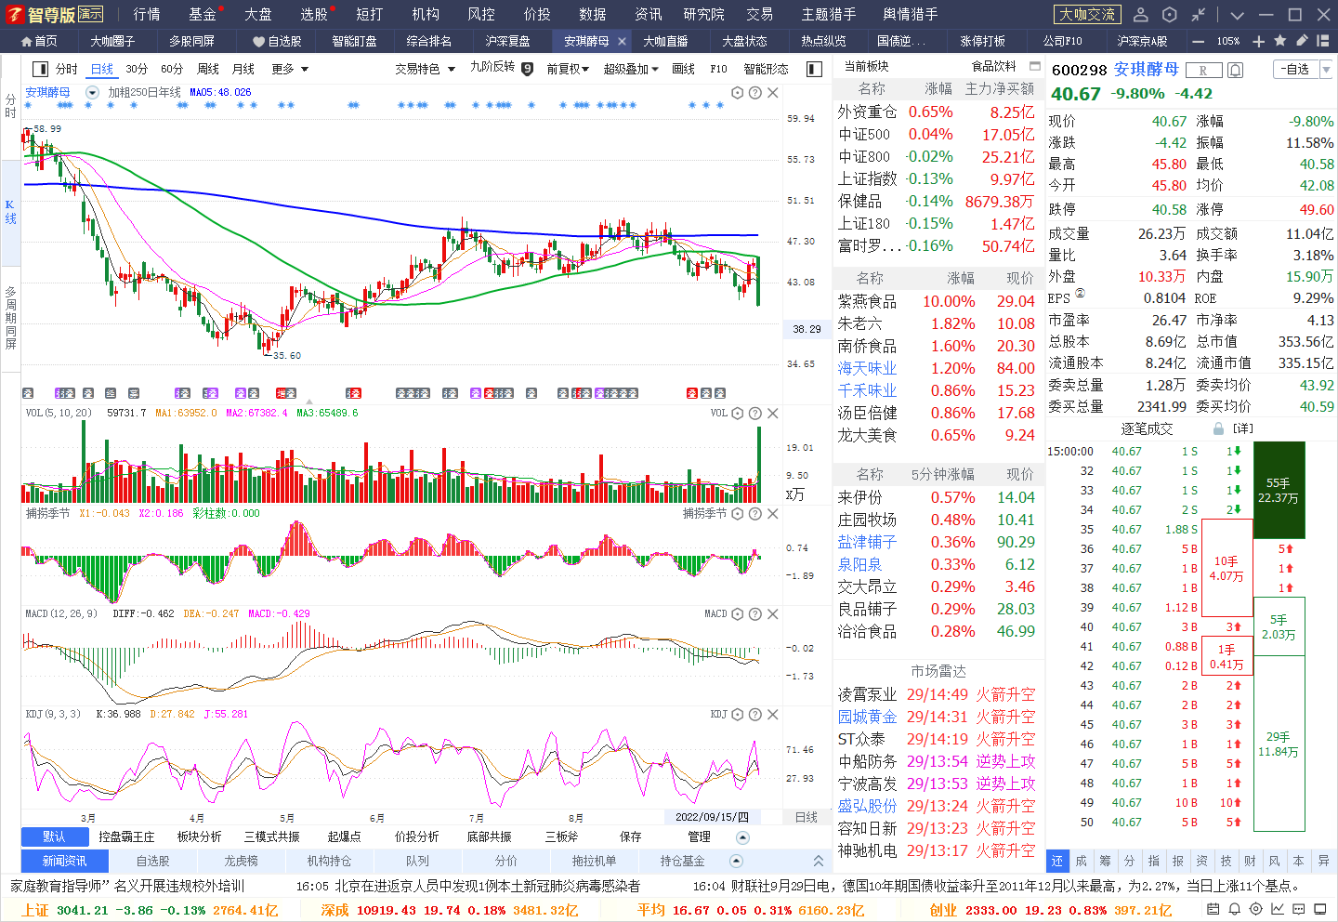
Task: Click the 九阶反转 number 9 badge
Action: click(x=527, y=69)
